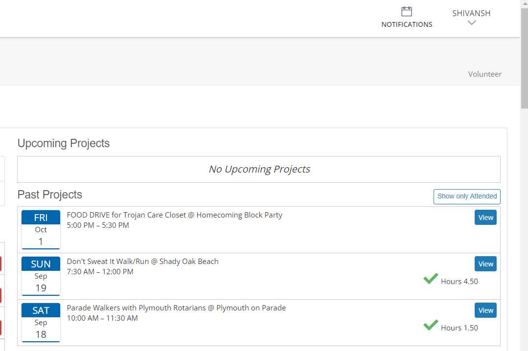This screenshot has height=351, width=528.
Task: Click the Hours 4.50 text
Action: pyautogui.click(x=459, y=282)
